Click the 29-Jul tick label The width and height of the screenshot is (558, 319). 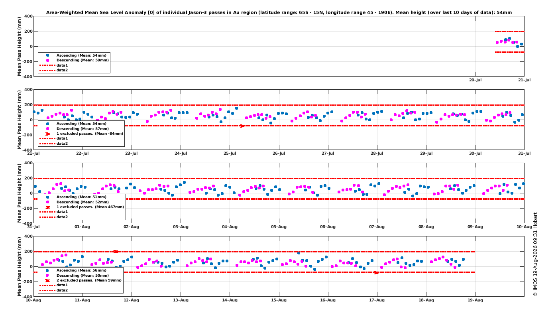click(426, 154)
